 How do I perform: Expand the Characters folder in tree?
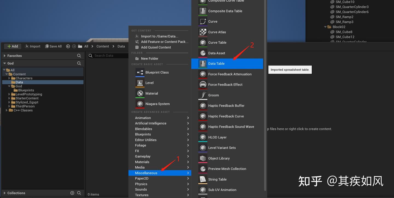tap(10, 78)
